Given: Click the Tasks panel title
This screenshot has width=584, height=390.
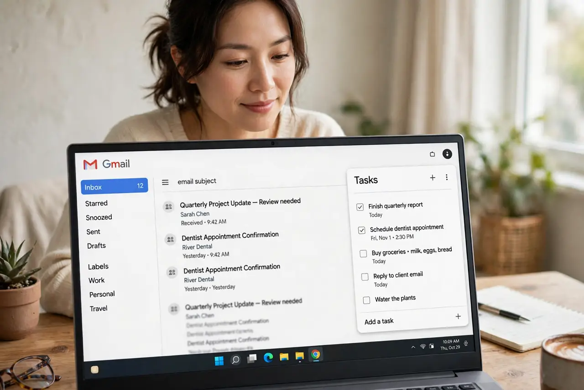Looking at the screenshot, I should tap(366, 180).
